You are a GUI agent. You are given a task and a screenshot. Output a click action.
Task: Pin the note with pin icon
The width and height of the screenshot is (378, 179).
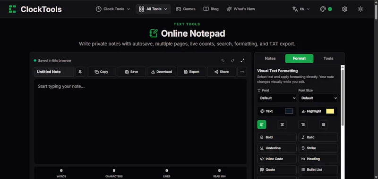point(80,72)
